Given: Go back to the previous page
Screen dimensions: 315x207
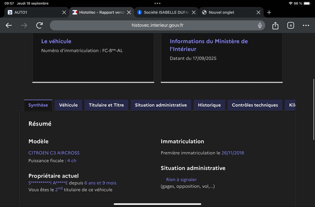Looking at the screenshot, I should pyautogui.click(x=9, y=25).
